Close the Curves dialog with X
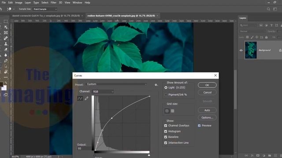The width and height of the screenshot is (282, 158). pos(215,75)
